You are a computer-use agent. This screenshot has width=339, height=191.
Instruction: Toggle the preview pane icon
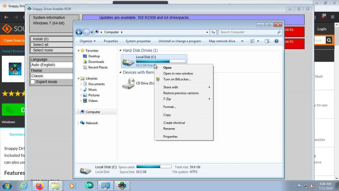coord(267,41)
